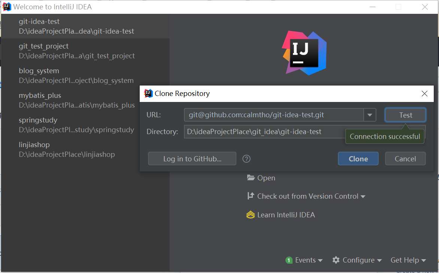Click Log in to GitHub button
This screenshot has height=273, width=439.
tap(192, 159)
